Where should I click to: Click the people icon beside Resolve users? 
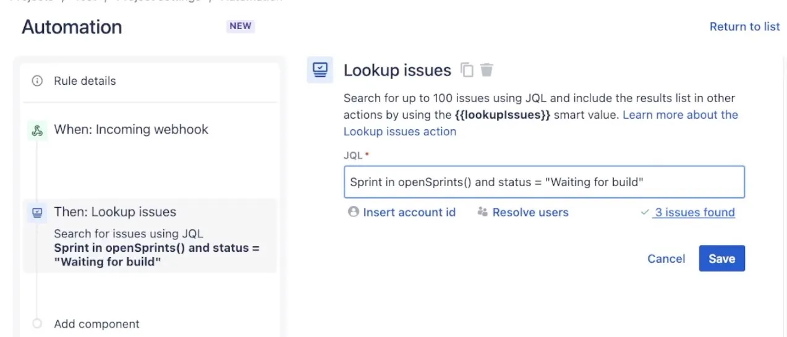coord(483,212)
